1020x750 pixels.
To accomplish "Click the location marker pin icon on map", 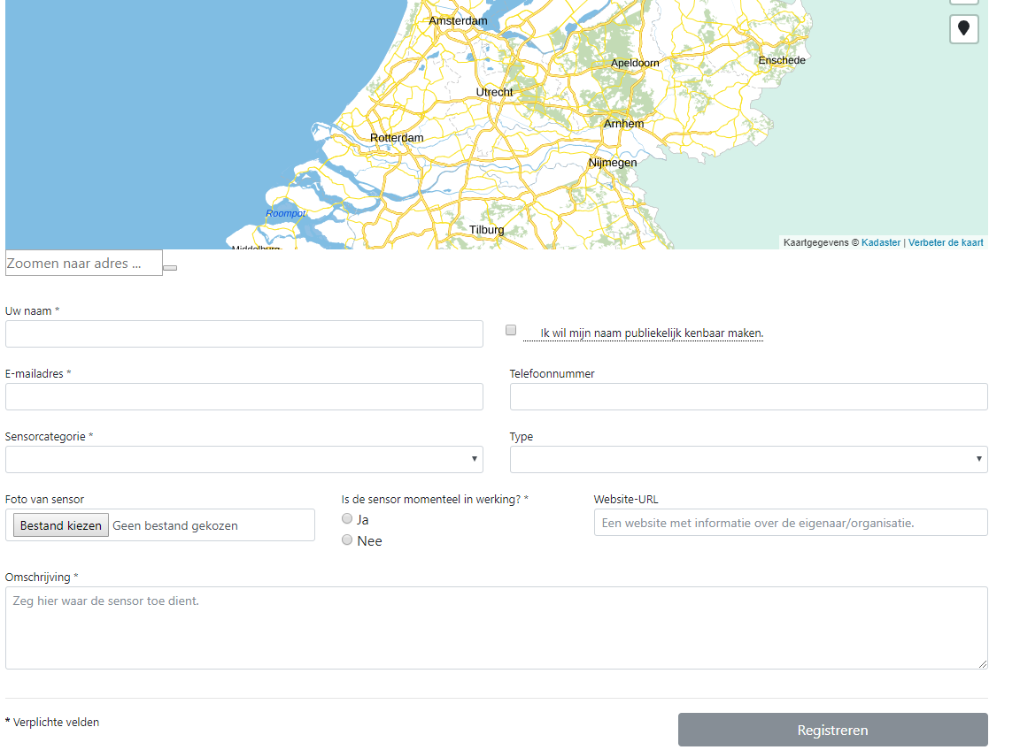I will (x=963, y=28).
